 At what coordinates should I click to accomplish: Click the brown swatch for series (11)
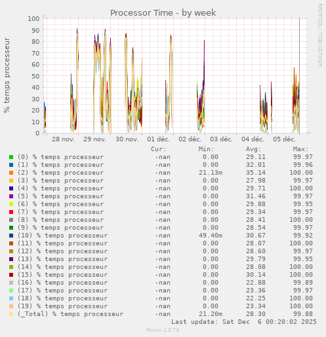click(x=11, y=243)
